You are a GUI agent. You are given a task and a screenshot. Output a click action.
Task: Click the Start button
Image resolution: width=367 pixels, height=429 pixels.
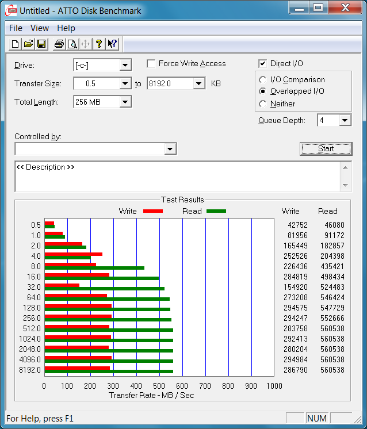[x=326, y=149]
